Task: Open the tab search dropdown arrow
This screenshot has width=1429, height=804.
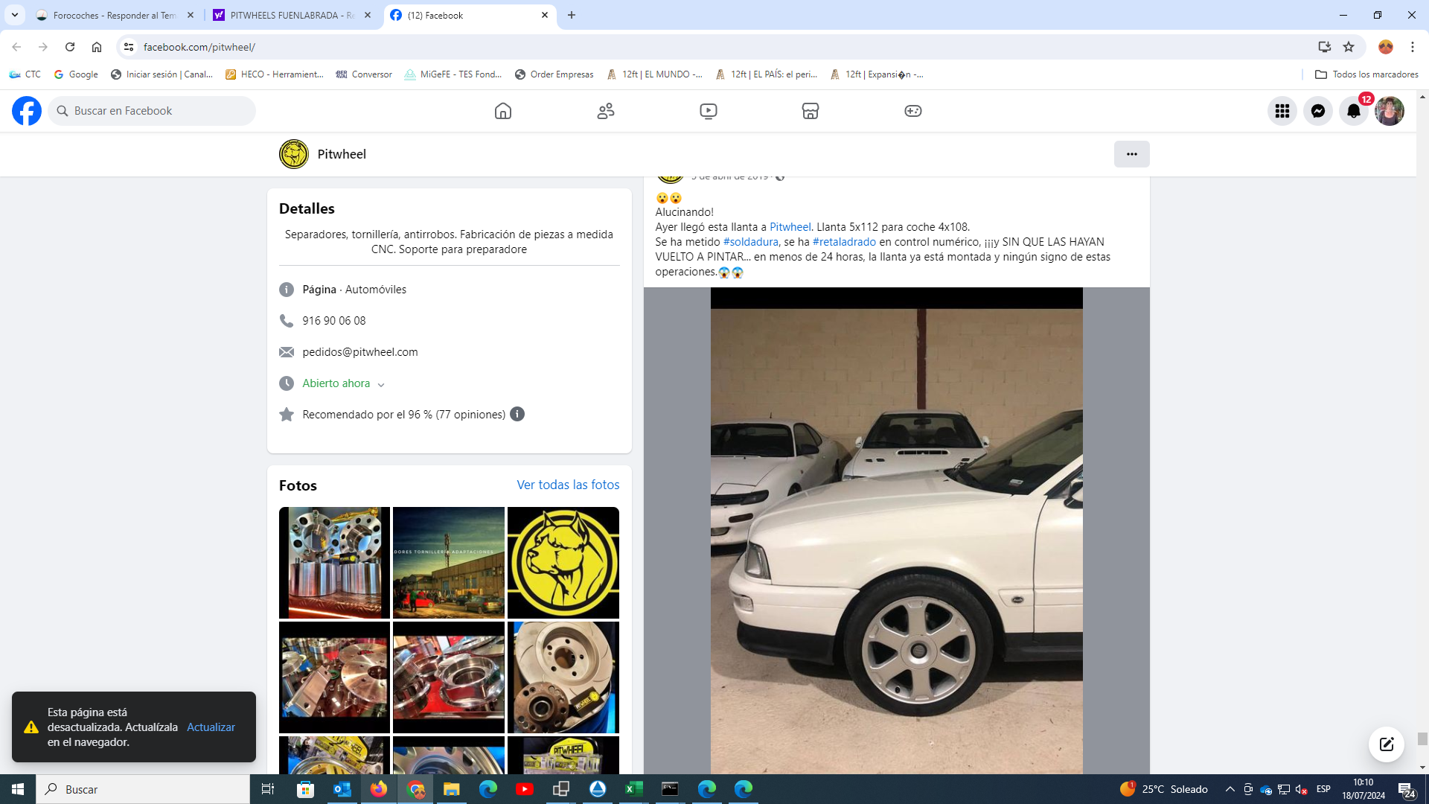Action: 15,15
